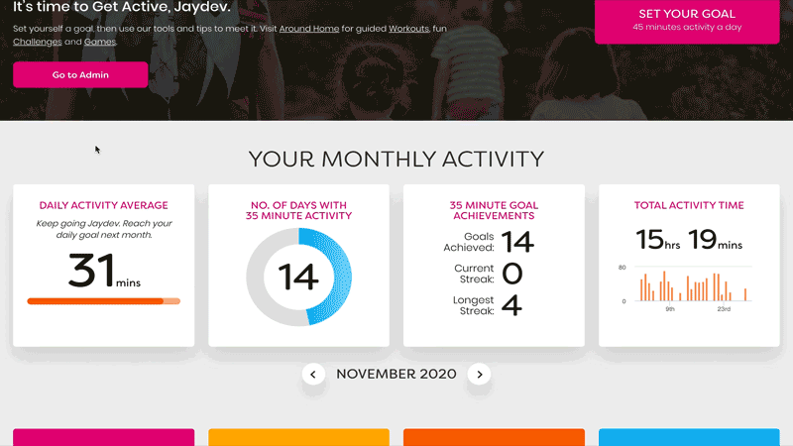
Task: Open the Games link
Action: click(100, 42)
